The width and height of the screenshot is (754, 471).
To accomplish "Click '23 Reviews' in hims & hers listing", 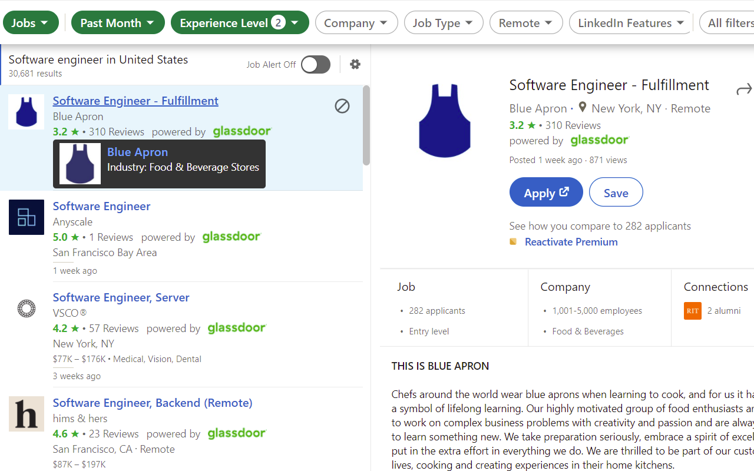I will [x=114, y=434].
